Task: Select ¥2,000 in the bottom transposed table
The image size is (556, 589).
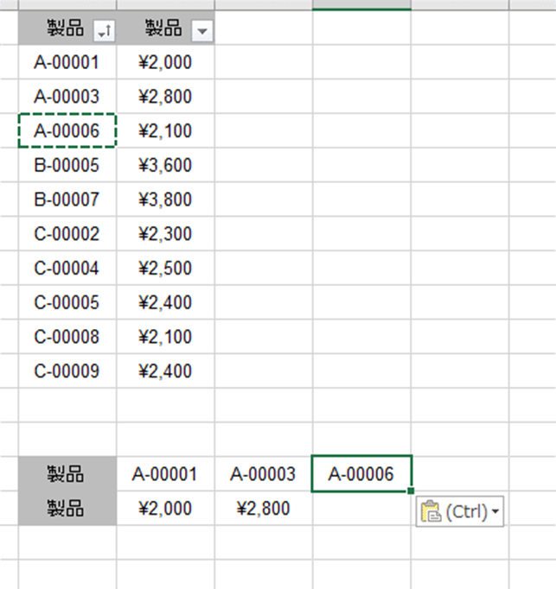Action: pos(165,508)
